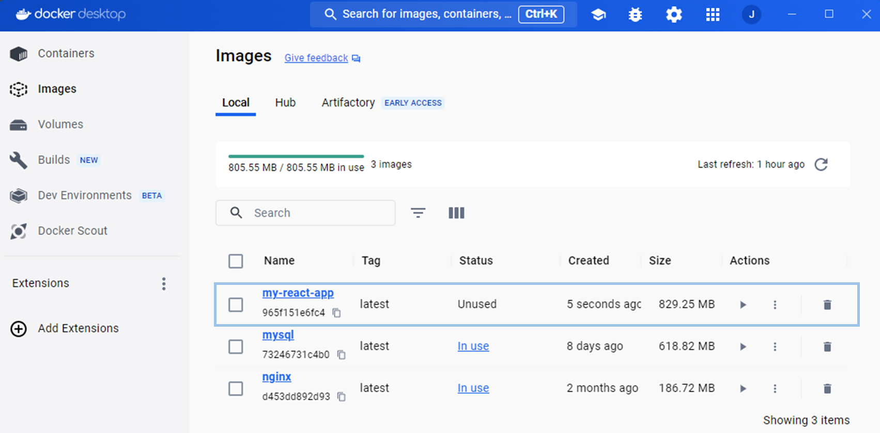The height and width of the screenshot is (433, 880).
Task: Click the disk usage progress bar
Action: (296, 156)
